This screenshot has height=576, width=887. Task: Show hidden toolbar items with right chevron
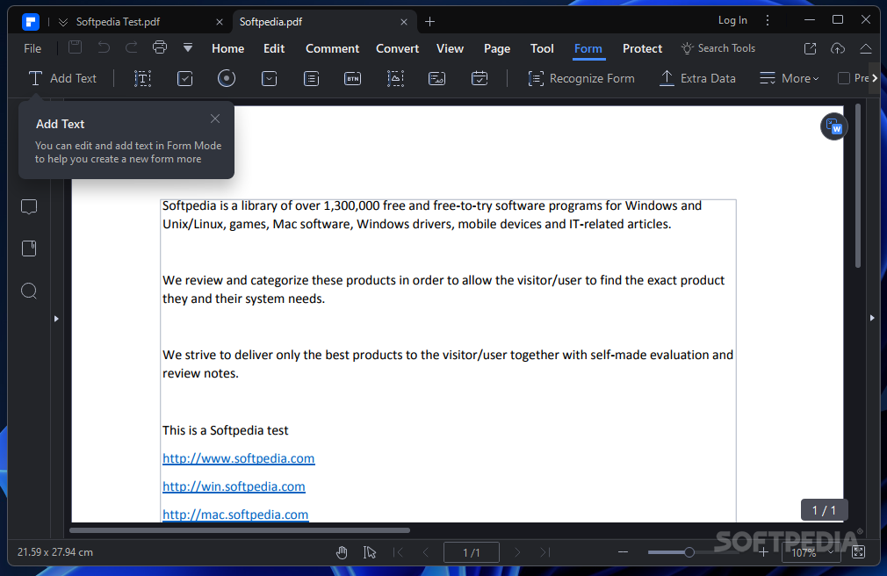tap(875, 78)
